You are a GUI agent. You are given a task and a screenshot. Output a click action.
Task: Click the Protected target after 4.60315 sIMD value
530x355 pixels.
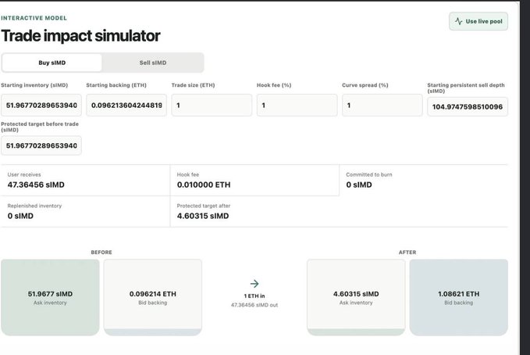[203, 216]
